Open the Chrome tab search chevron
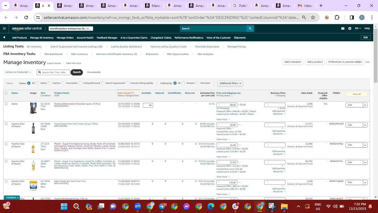The image size is (378, 213). pyautogui.click(x=6, y=6)
